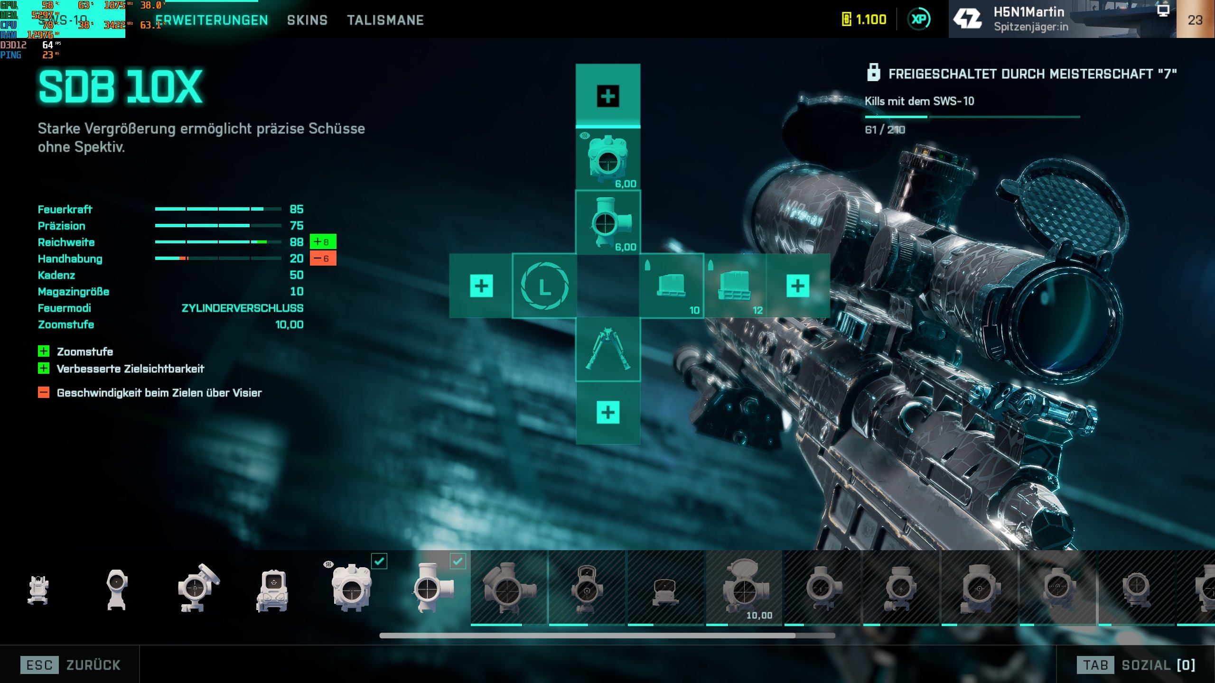Expand the bottom underbarrel slot plus
Image resolution: width=1215 pixels, height=683 pixels.
608,412
